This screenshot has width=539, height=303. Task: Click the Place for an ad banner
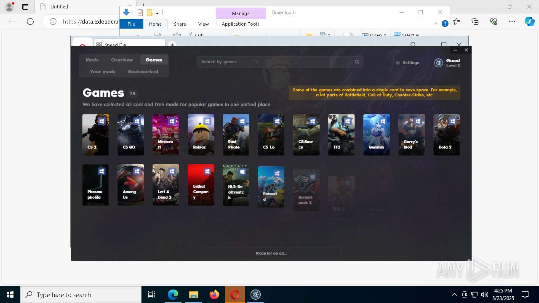[271, 253]
